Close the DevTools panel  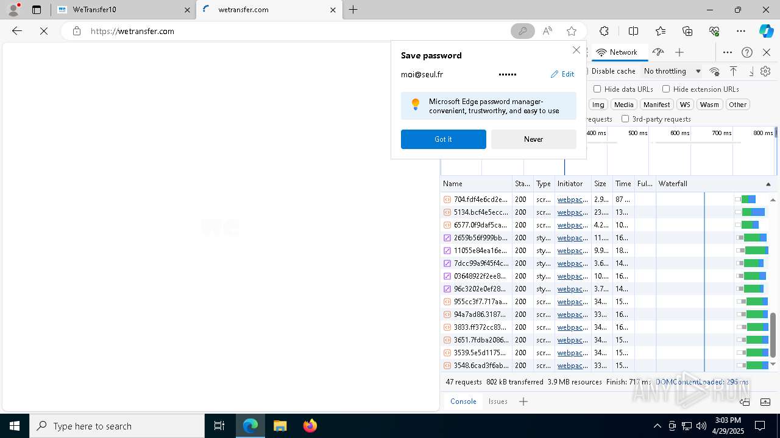767,52
